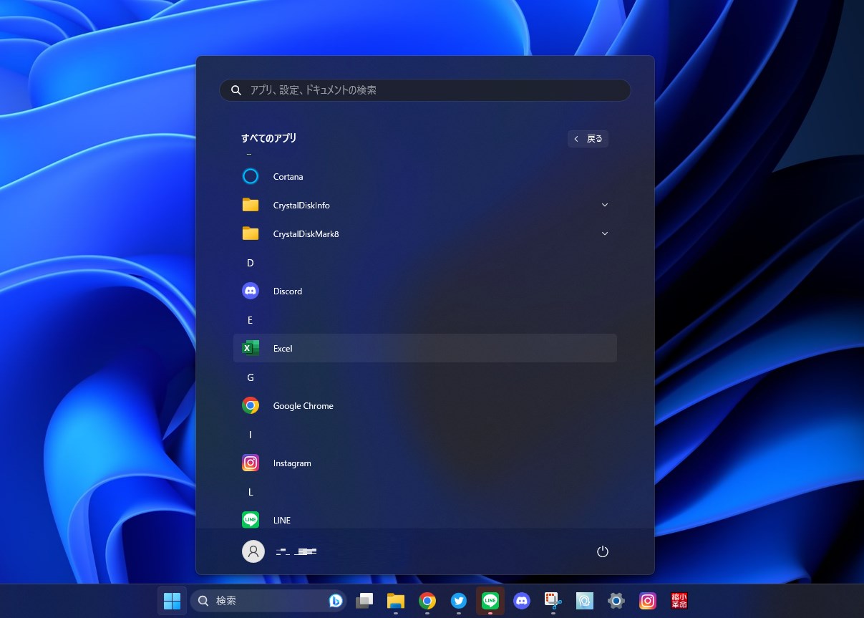The image size is (864, 618).
Task: Click the Bing icon in taskbar search
Action: click(335, 601)
